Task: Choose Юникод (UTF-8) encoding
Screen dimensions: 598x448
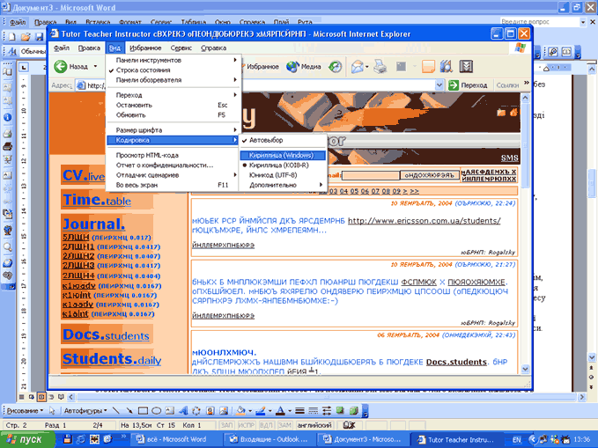Action: tap(283, 175)
